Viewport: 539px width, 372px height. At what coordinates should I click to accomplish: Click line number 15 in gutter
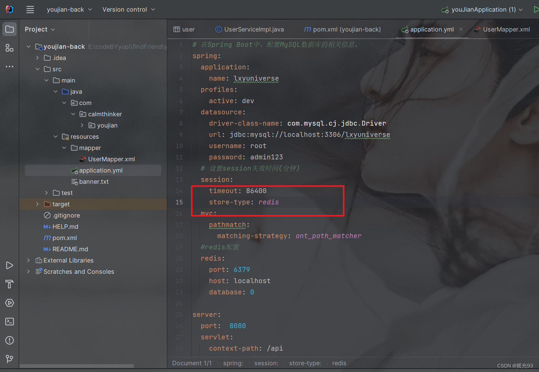[x=179, y=202]
